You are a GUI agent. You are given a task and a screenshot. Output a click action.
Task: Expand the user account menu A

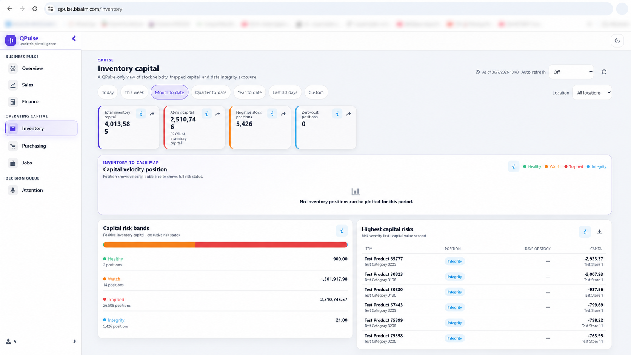click(x=41, y=341)
